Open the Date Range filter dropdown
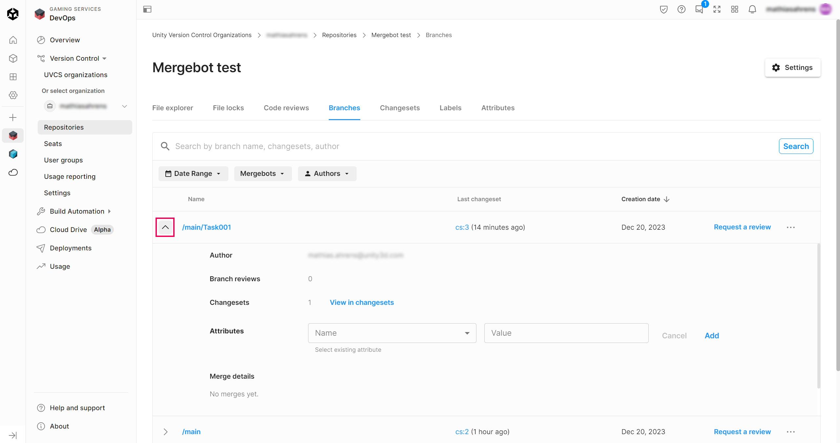840x443 pixels. coord(193,174)
